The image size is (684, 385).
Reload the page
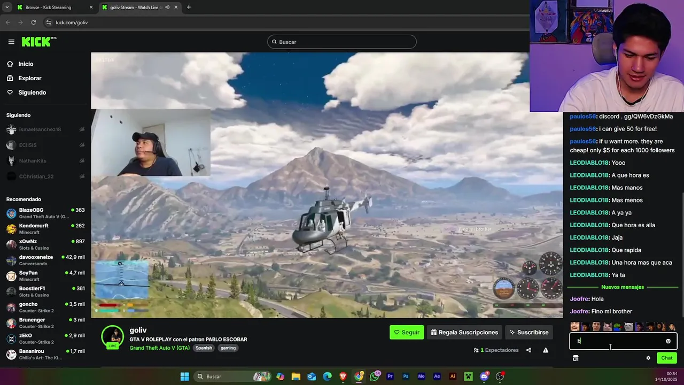(33, 22)
